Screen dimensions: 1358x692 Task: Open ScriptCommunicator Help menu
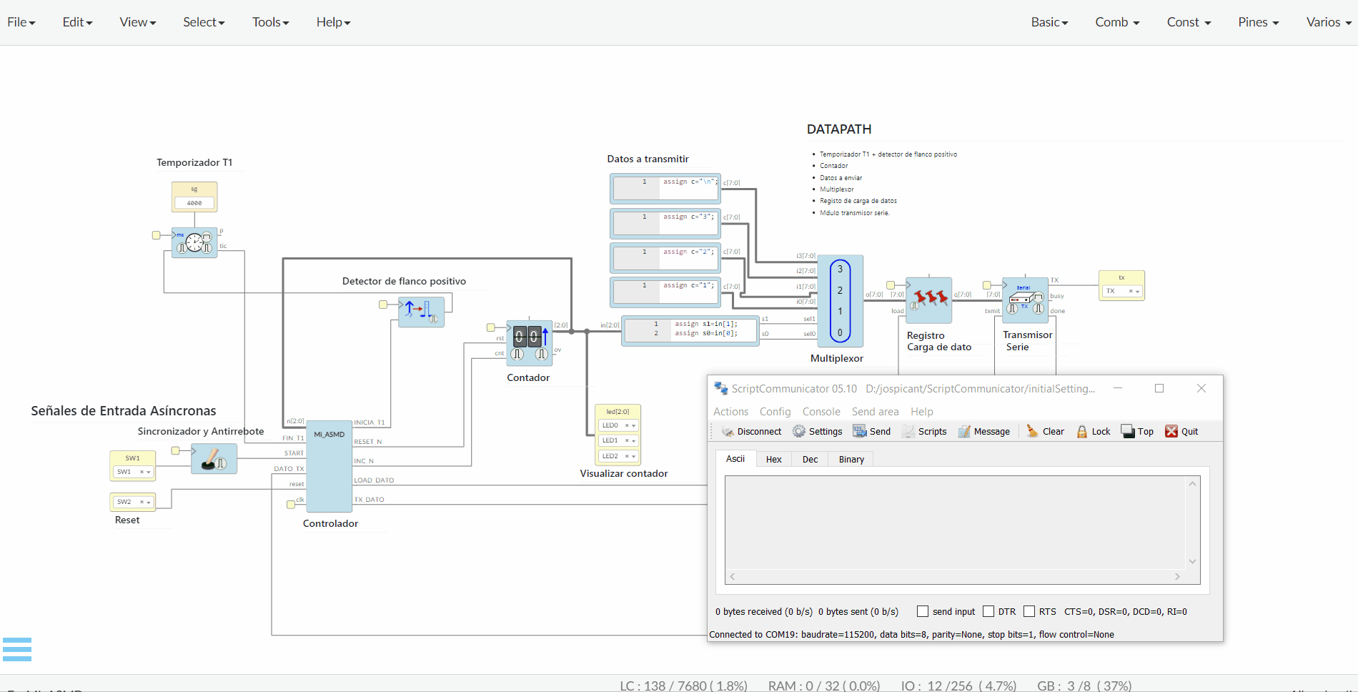click(921, 412)
